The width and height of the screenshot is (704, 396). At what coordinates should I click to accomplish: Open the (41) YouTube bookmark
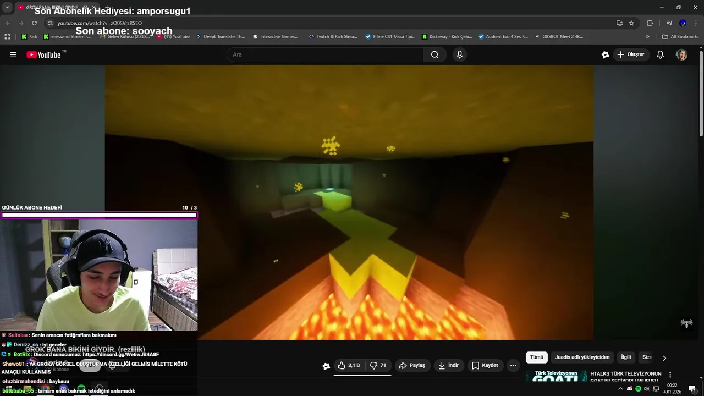tap(173, 37)
